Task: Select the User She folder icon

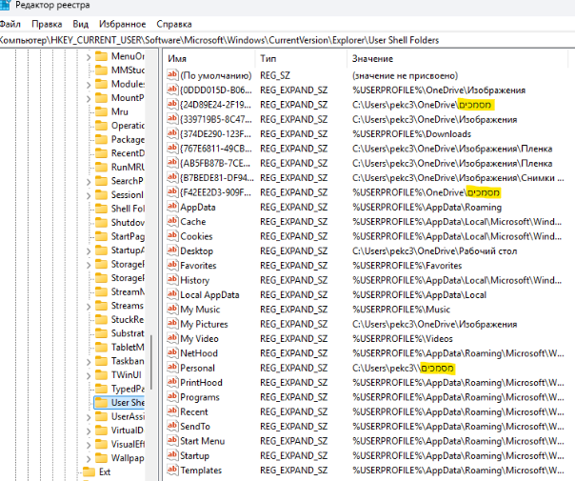Action: 101,403
